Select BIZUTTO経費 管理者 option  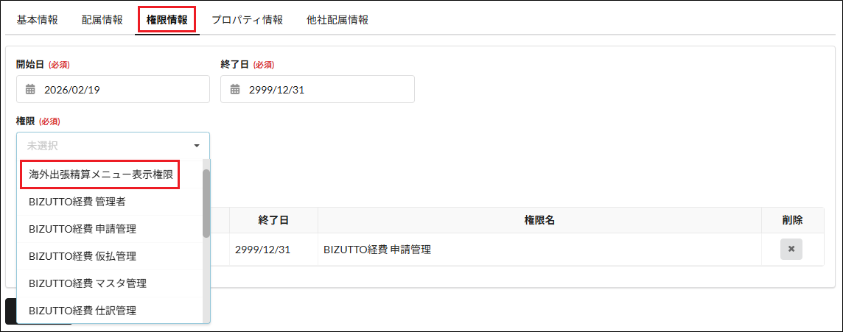81,201
